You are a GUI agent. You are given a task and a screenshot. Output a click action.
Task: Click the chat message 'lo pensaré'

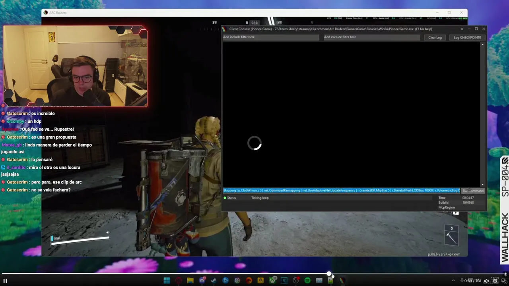click(x=42, y=160)
